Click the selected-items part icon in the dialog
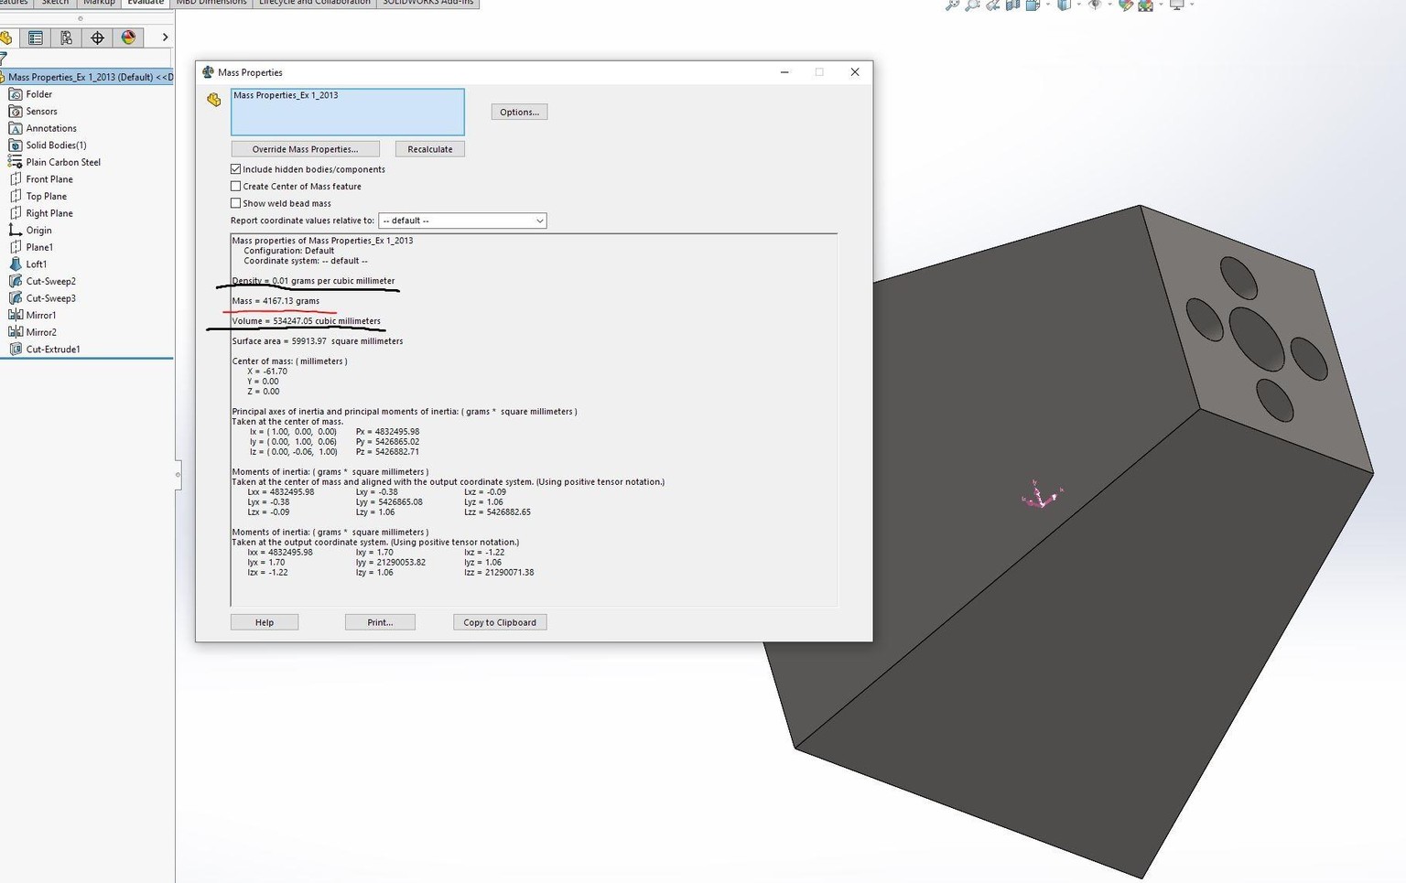 (214, 100)
